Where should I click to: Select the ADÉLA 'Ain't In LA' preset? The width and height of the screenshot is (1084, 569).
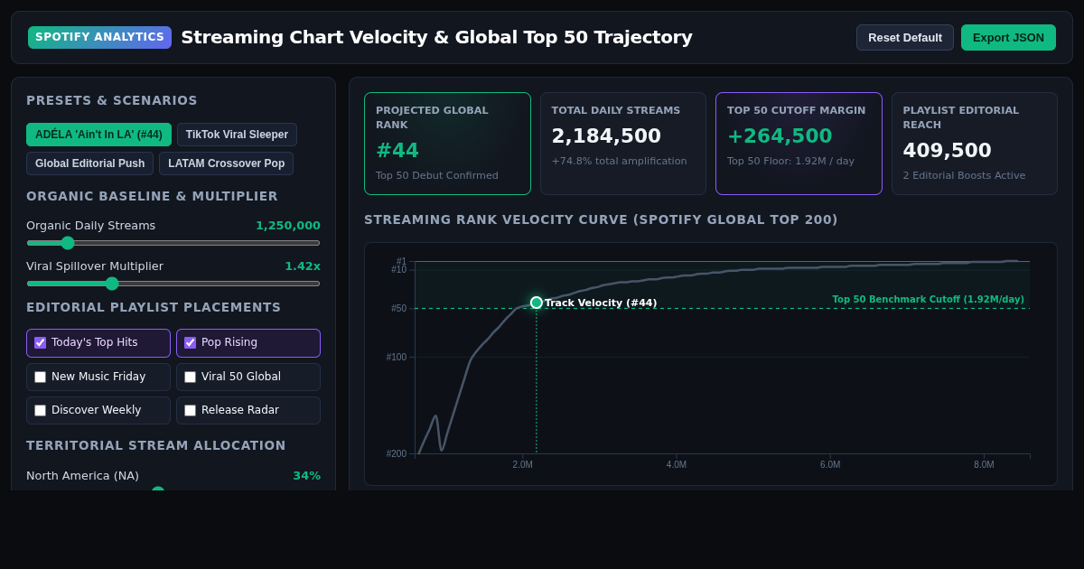98,135
